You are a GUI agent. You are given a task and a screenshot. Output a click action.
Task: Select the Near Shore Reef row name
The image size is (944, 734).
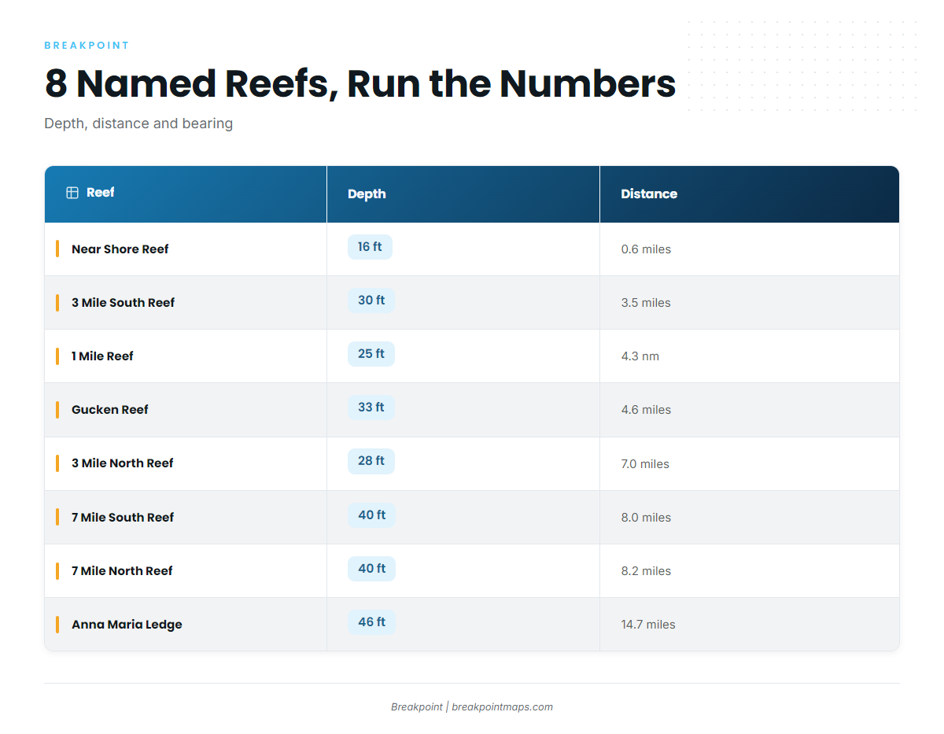point(120,249)
